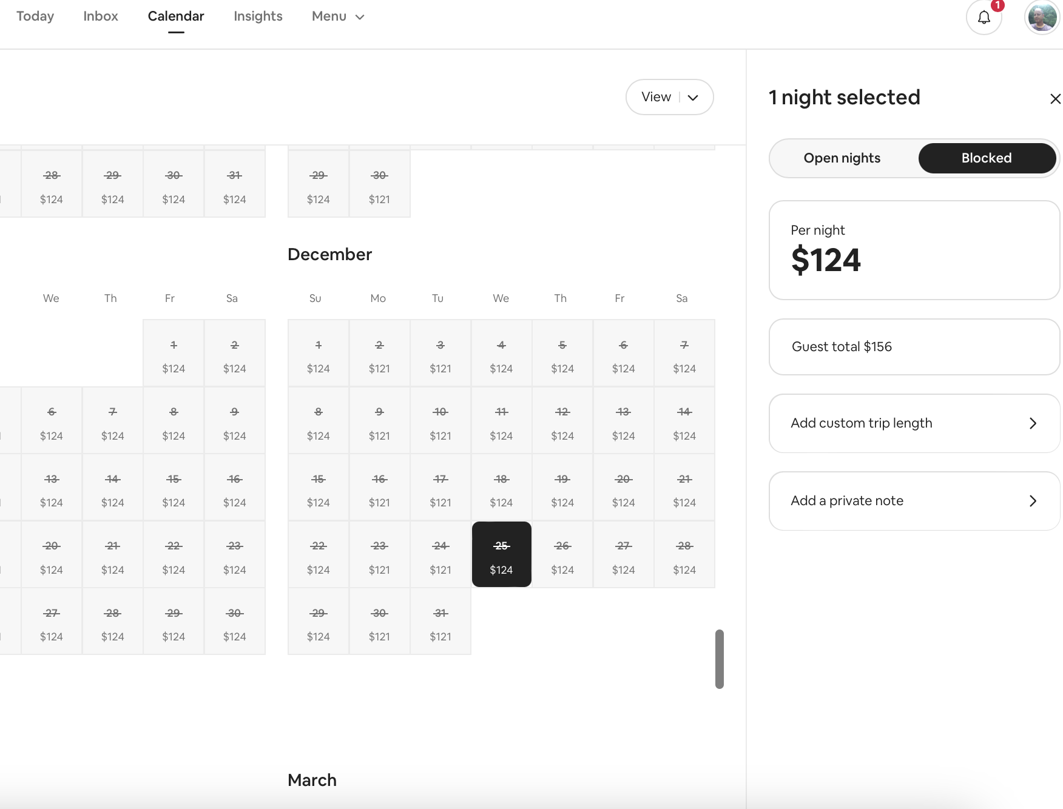The width and height of the screenshot is (1063, 809).
Task: Open the Inbox tab
Action: point(101,16)
